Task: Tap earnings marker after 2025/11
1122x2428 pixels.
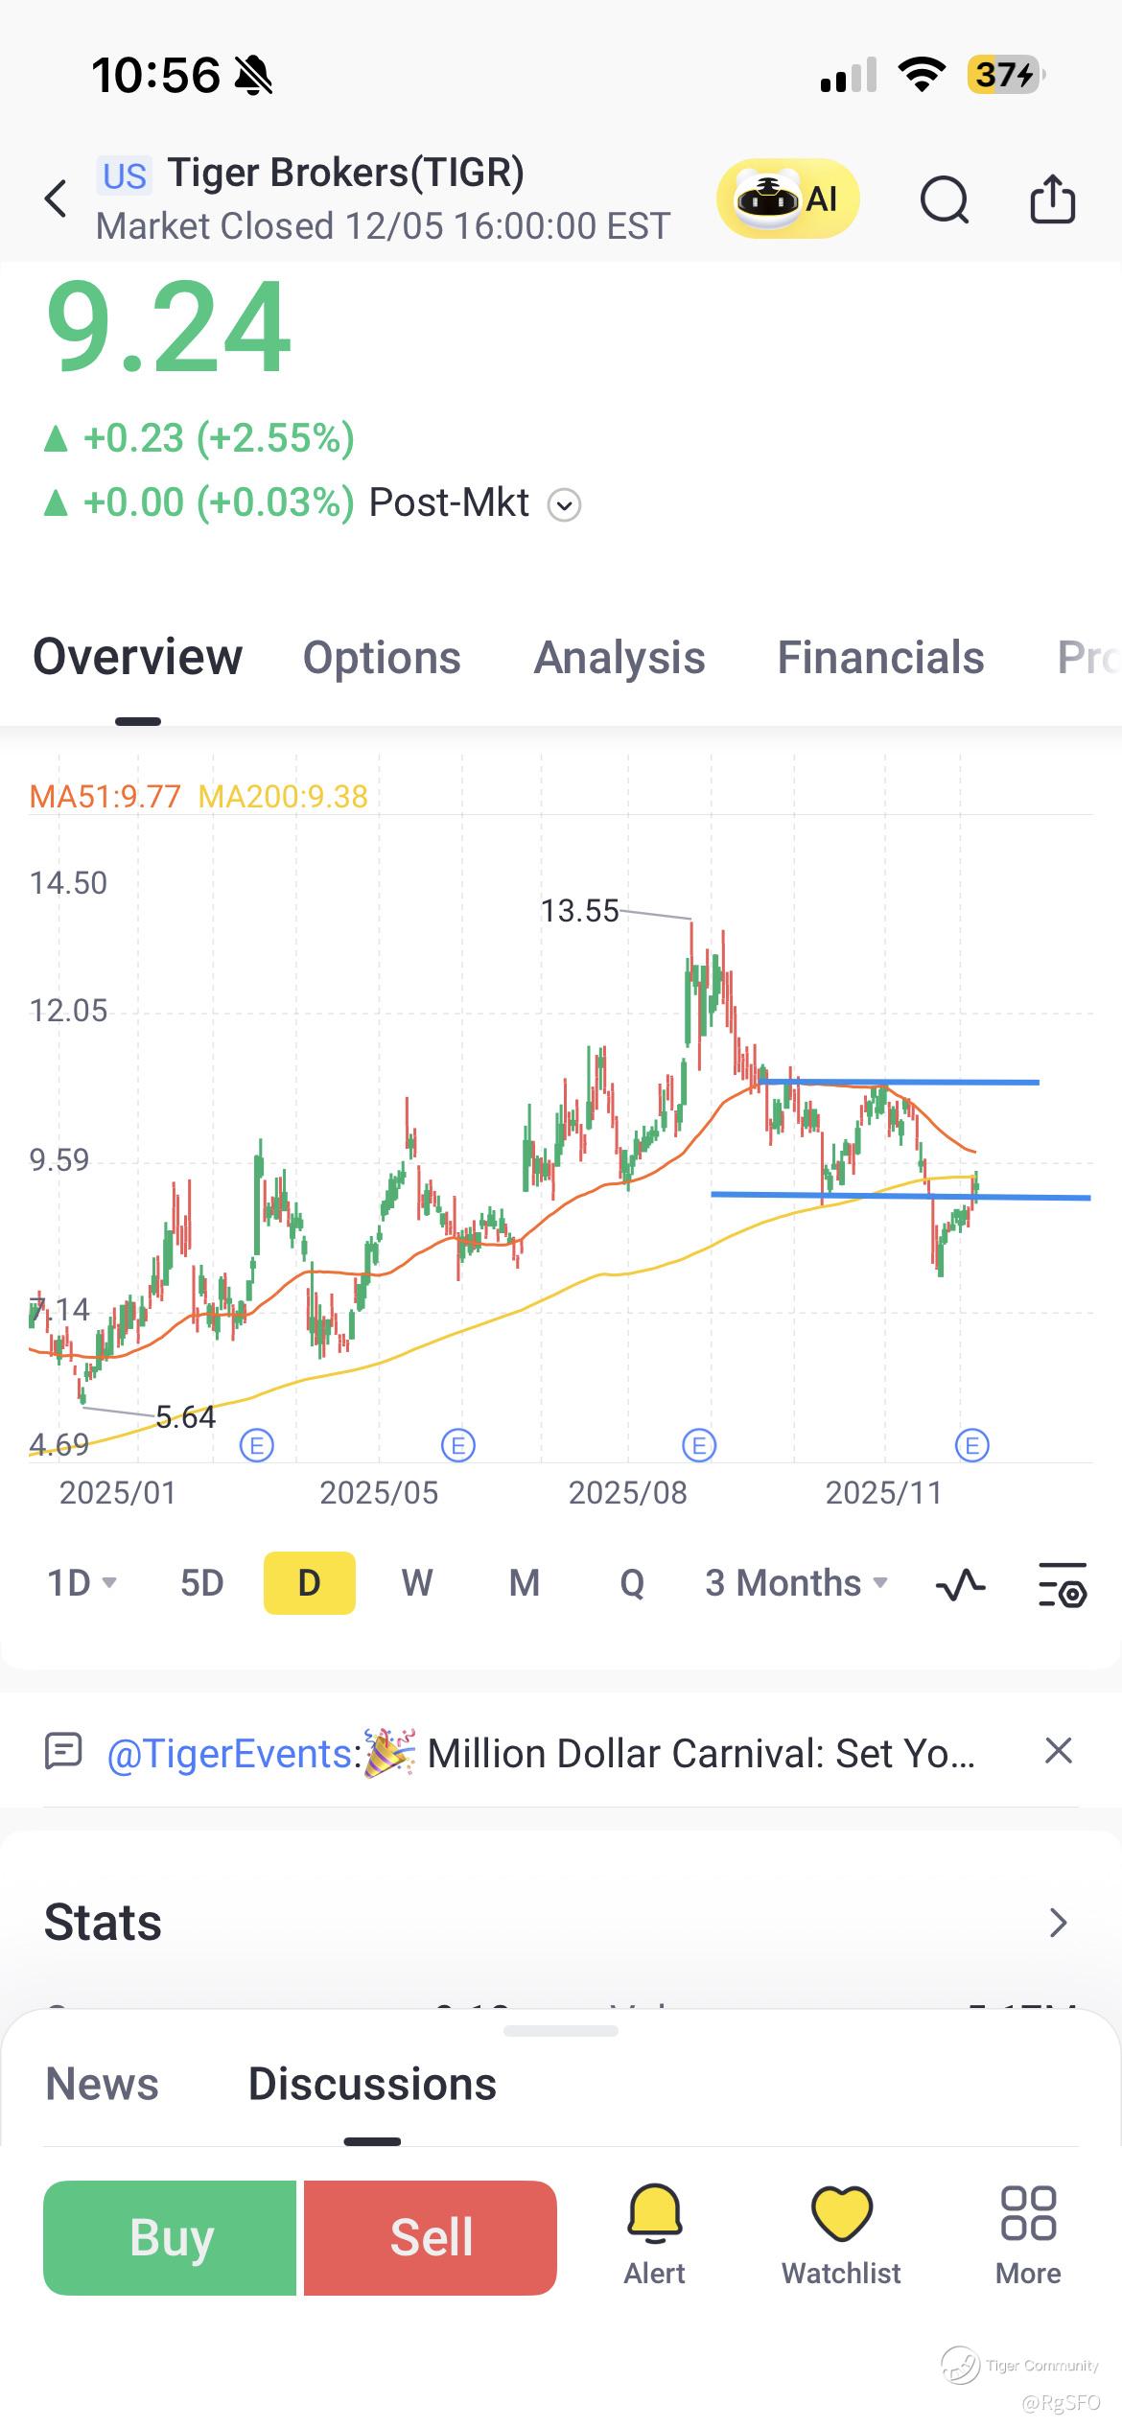Action: (x=972, y=1445)
